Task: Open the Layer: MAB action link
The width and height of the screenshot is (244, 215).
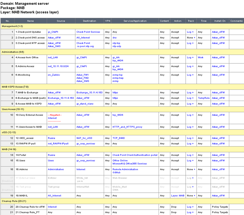Action: tap(178, 196)
